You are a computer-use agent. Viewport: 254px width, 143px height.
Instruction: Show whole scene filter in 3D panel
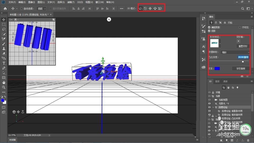point(224,88)
